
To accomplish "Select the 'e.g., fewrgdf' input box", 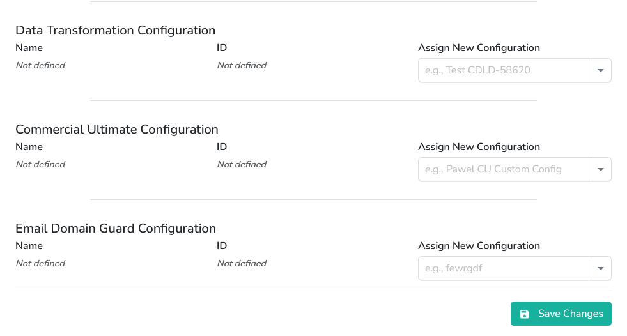I will coord(504,268).
